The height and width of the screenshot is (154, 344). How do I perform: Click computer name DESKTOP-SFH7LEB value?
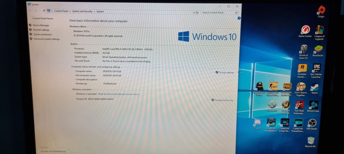112,72
